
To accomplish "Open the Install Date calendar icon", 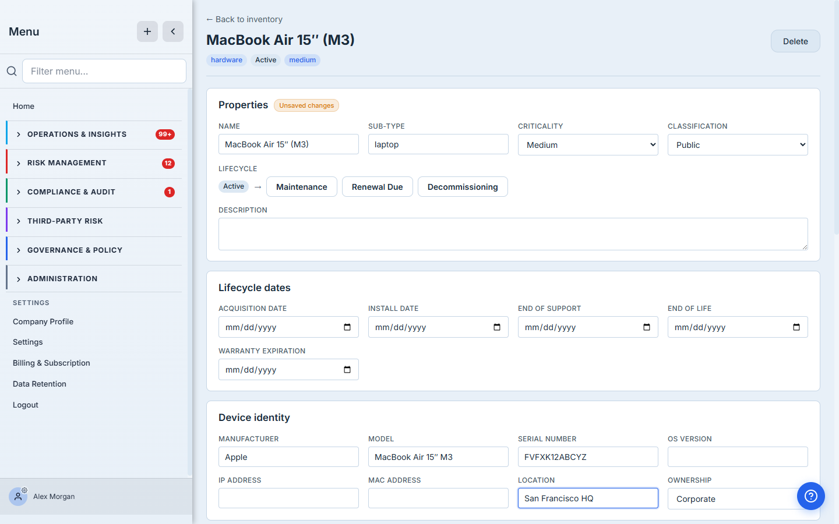I will point(497,327).
